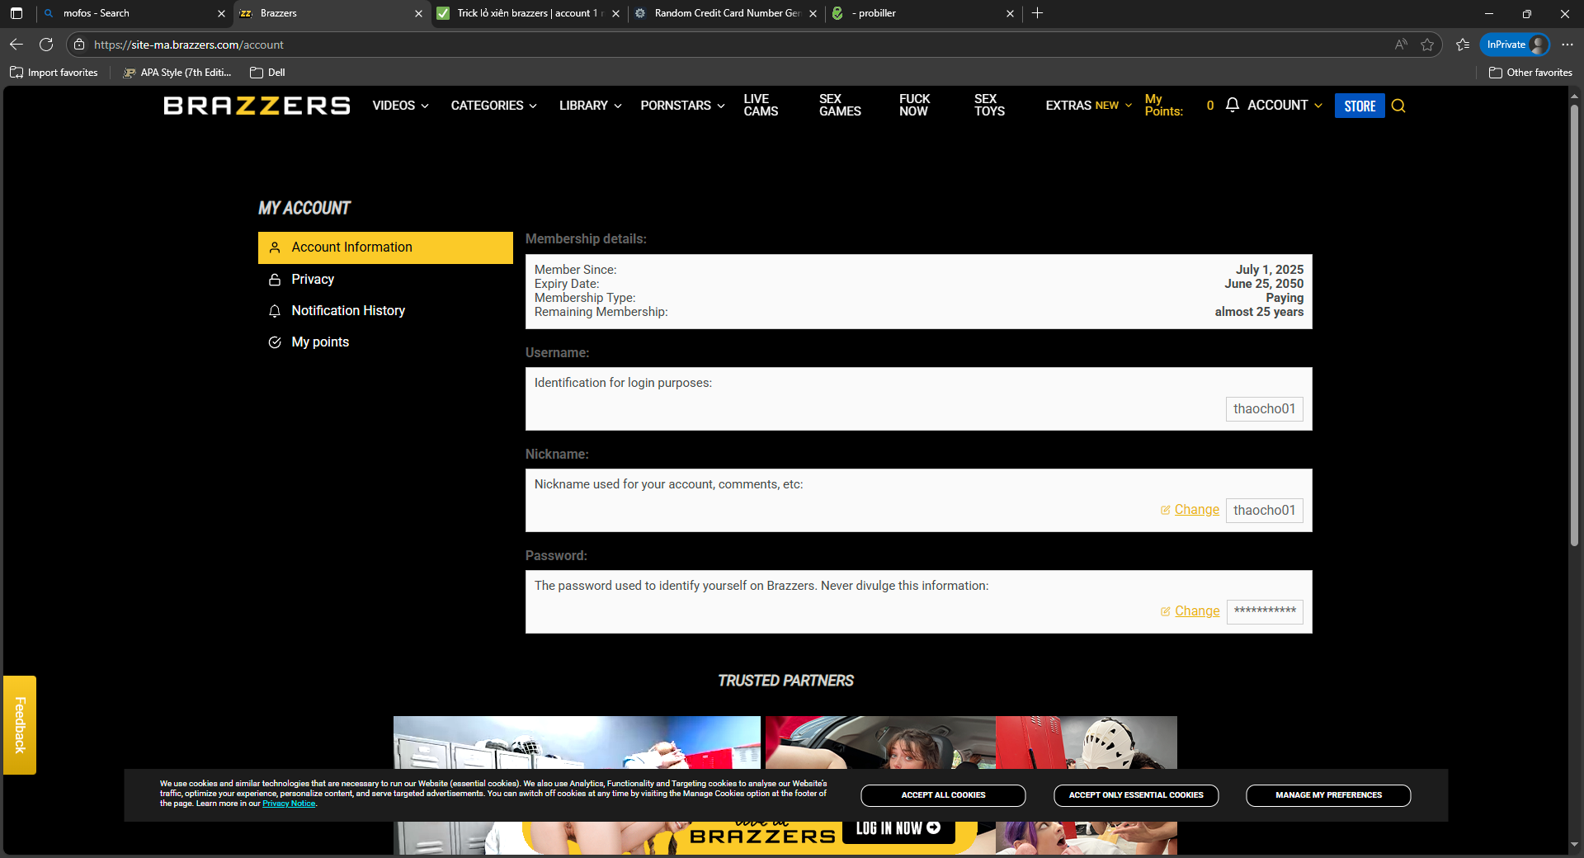Select Privacy in account sidebar
1584x858 pixels.
312,280
